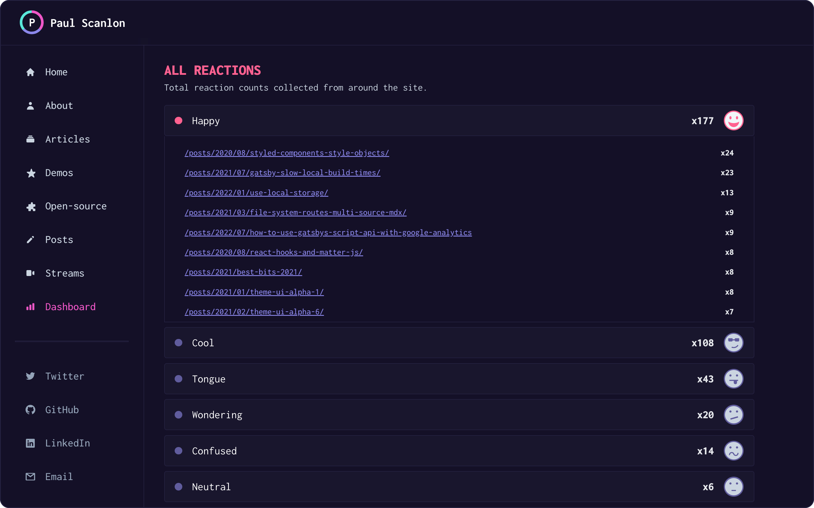
Task: Open the gatsby-slow-local-build-times post link
Action: click(282, 172)
